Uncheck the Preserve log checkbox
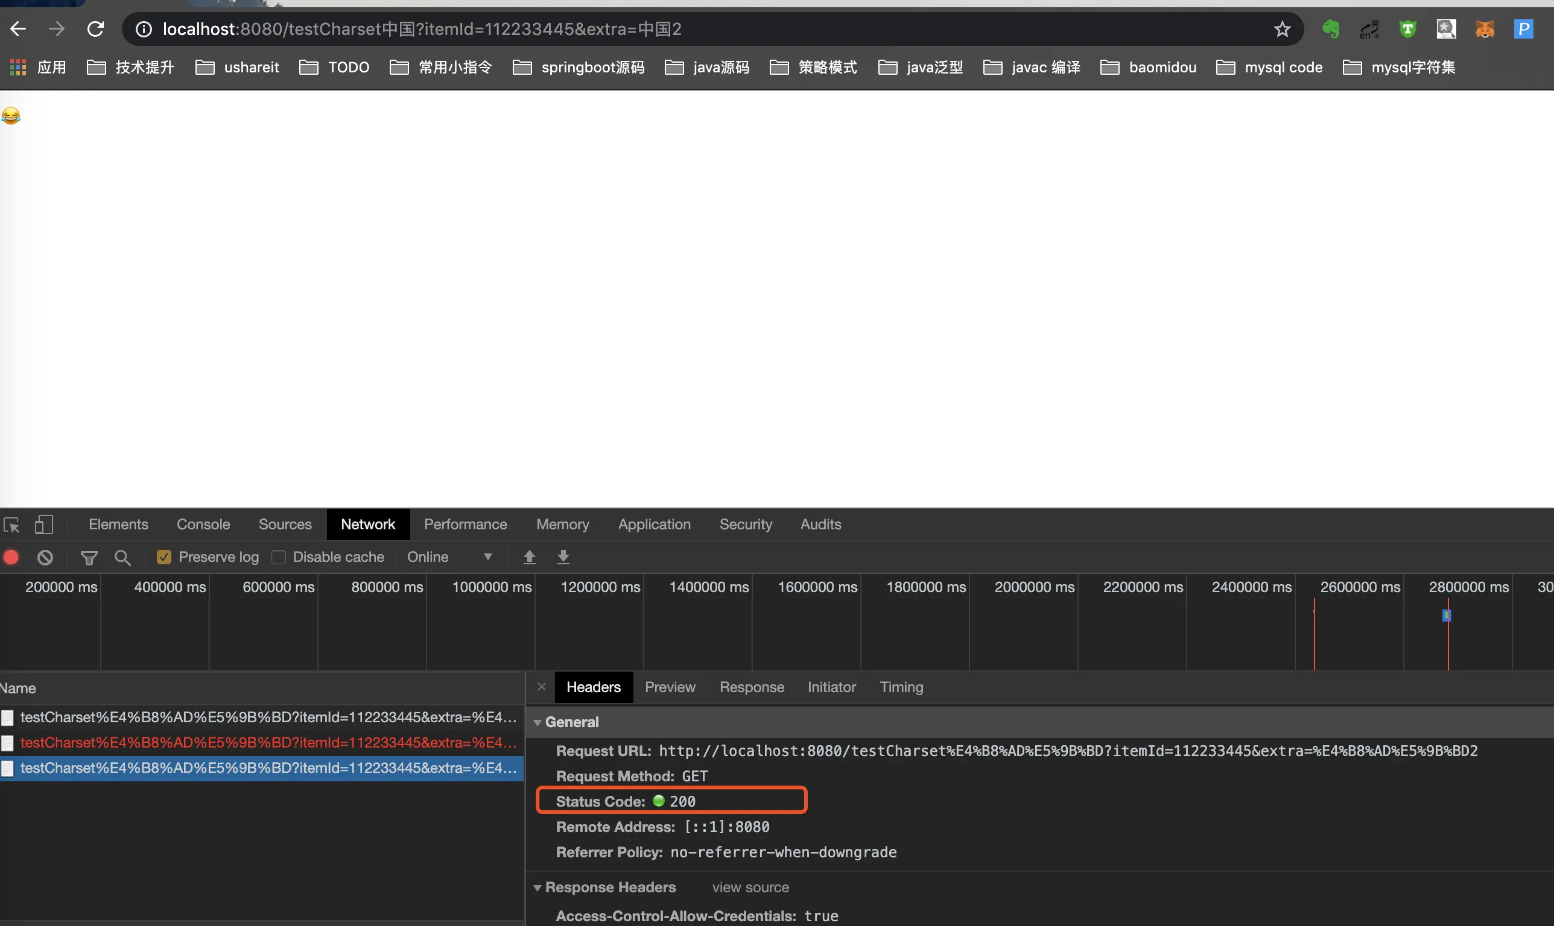The image size is (1554, 926). [163, 556]
